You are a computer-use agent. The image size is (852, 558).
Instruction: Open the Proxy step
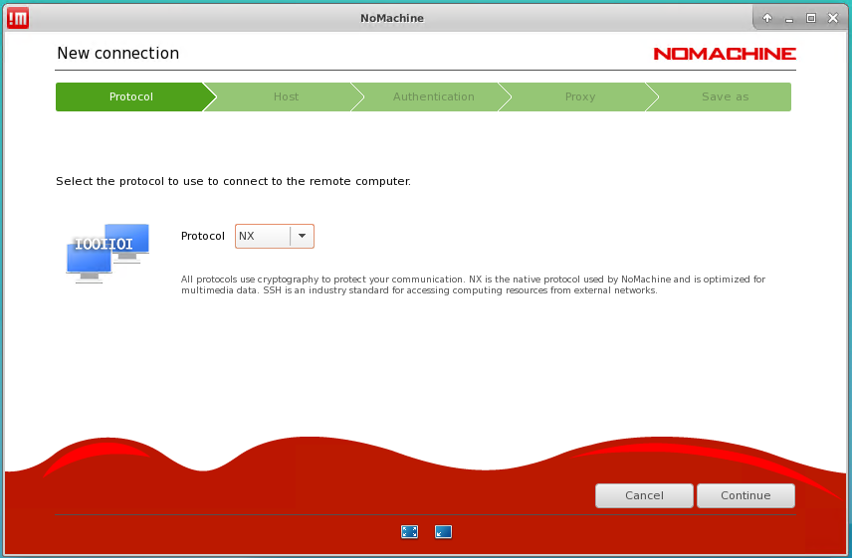tap(579, 96)
